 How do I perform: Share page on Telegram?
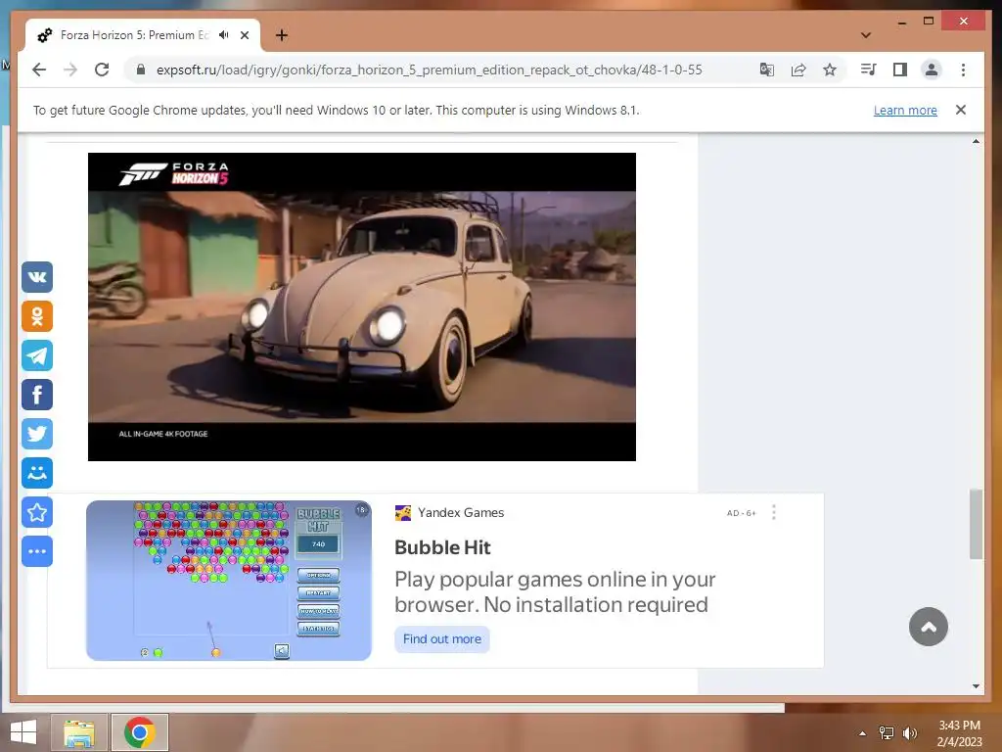point(37,355)
